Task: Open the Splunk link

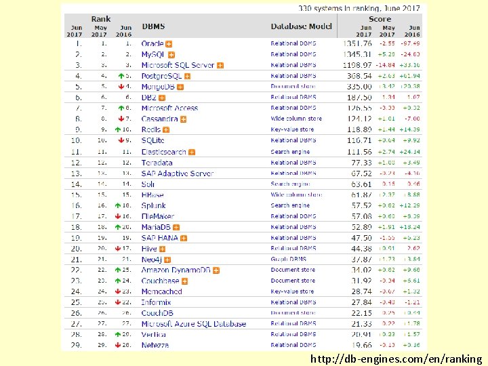Action: click(x=153, y=206)
